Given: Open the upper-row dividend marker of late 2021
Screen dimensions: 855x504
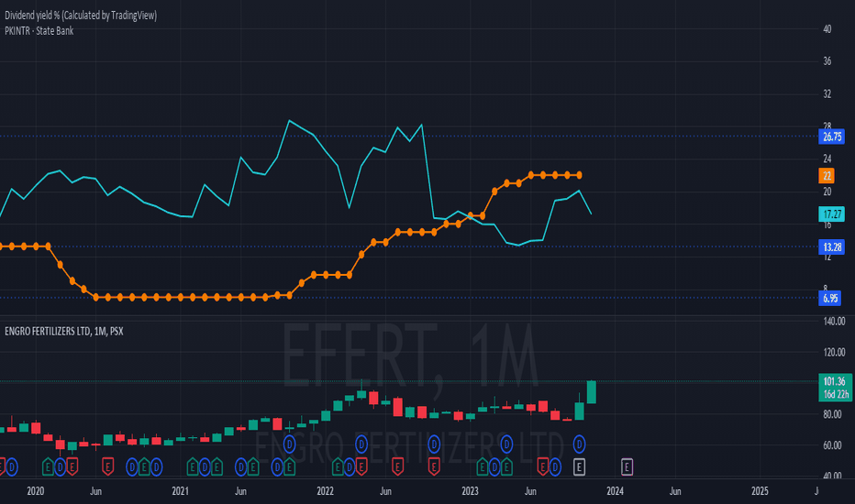Looking at the screenshot, I should pos(289,444).
